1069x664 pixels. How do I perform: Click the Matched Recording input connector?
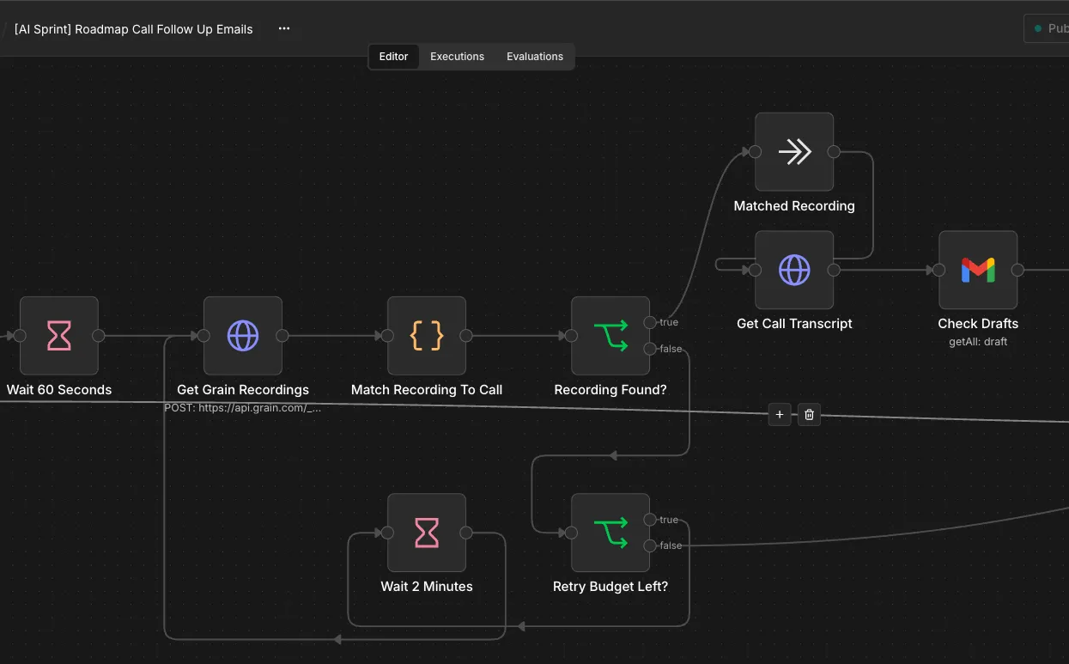[x=755, y=152]
